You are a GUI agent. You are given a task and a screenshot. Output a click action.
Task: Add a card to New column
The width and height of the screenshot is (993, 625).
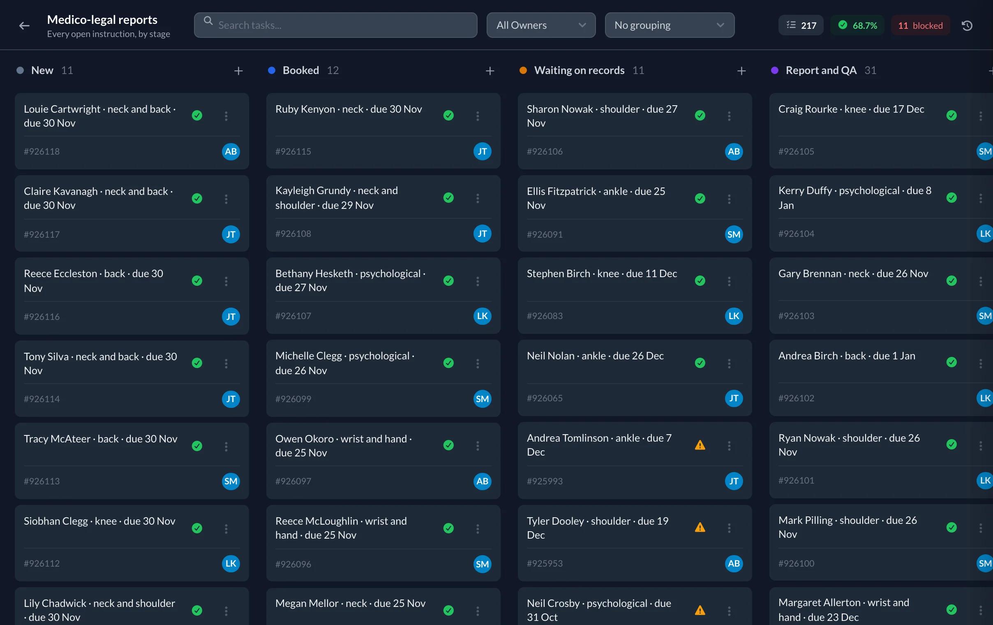tap(238, 71)
